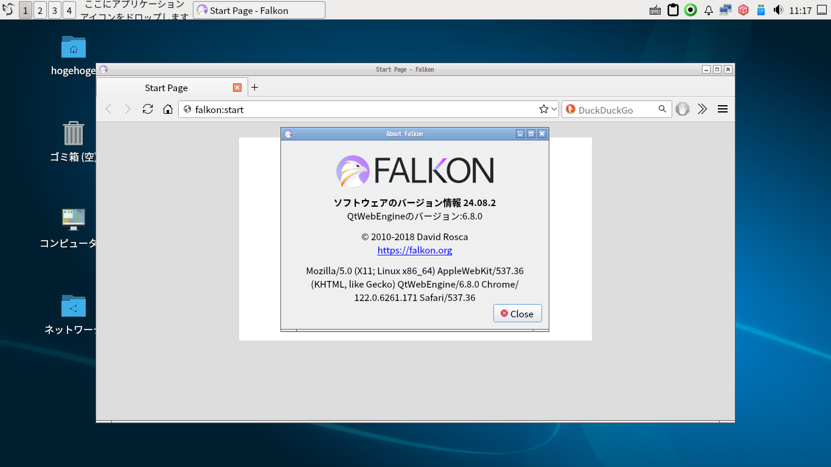Click the Close button in About Falkon

tap(518, 314)
